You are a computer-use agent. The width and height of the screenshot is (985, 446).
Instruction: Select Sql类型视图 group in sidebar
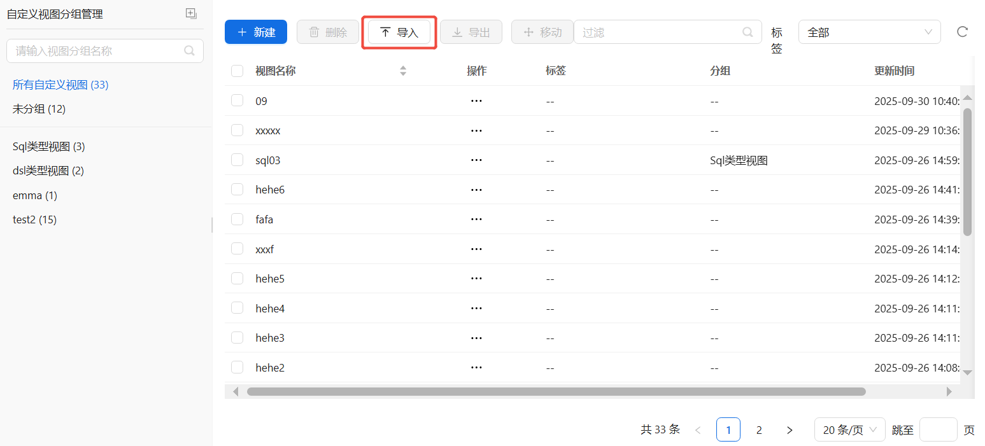(48, 147)
